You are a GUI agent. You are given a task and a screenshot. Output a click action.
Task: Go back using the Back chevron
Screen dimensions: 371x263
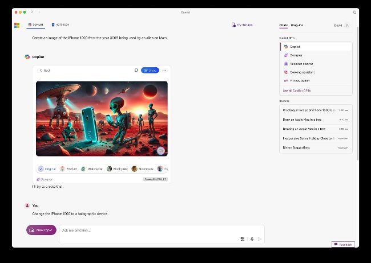(x=44, y=71)
